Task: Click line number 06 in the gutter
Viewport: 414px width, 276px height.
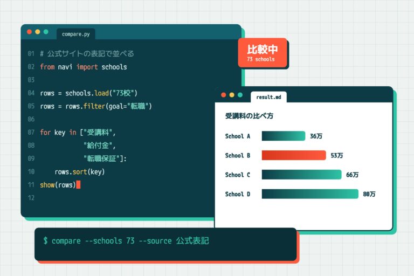Action: 31,119
